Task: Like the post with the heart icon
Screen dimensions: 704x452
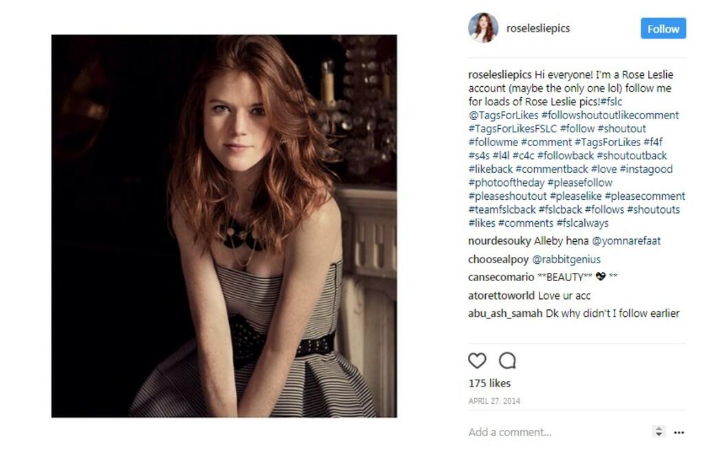Action: point(477,360)
